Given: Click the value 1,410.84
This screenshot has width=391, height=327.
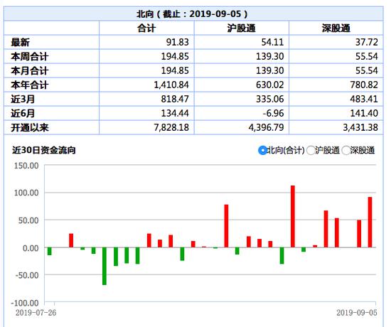Looking at the screenshot, I should pos(171,85).
